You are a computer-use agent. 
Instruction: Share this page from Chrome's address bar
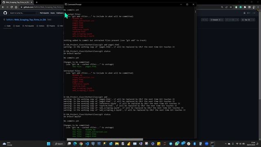pos(226,7)
